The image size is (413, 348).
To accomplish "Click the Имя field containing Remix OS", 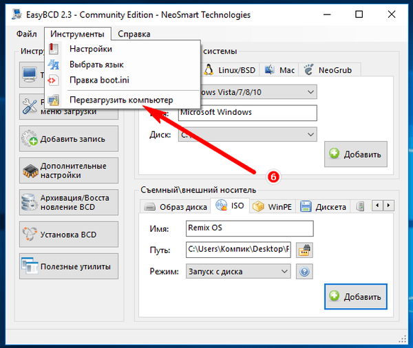I will 249,228.
